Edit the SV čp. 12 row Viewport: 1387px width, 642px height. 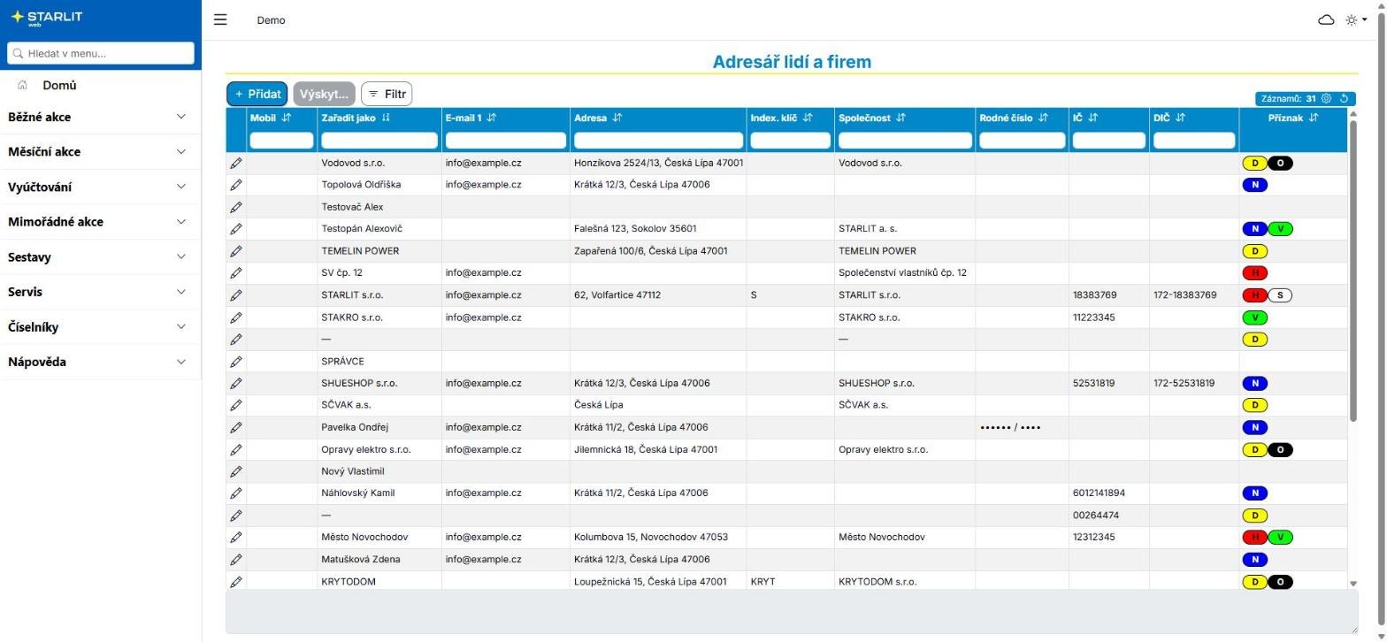click(x=236, y=273)
